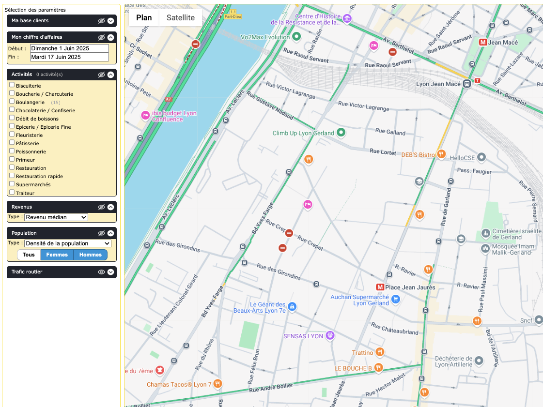The height and width of the screenshot is (407, 543).
Task: Click the Climb Up Lyon Gerland marker
Action: pos(341,132)
